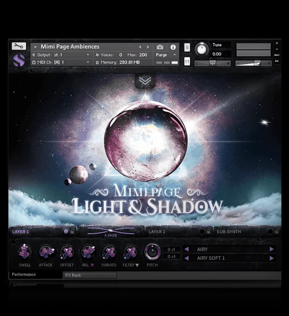
Task: Open the Output st.1 dropdown
Action: [x=60, y=54]
